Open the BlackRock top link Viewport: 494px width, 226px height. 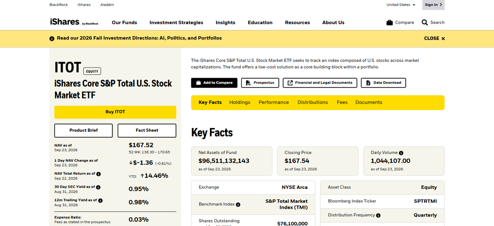(x=58, y=5)
